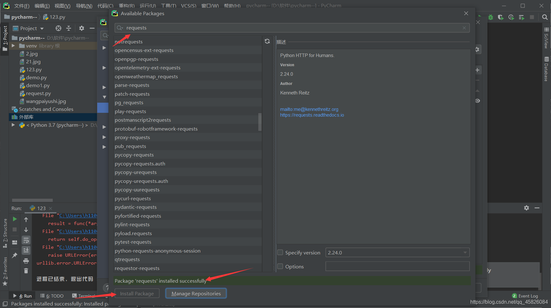Switch to the 4: Run tool tab
This screenshot has height=308, width=551.
pyautogui.click(x=22, y=296)
